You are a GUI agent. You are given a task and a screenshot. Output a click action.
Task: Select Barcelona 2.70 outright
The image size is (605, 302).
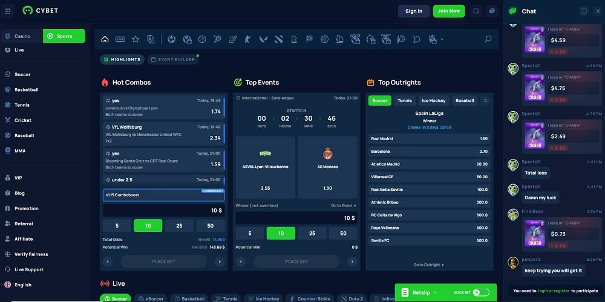[x=430, y=152]
